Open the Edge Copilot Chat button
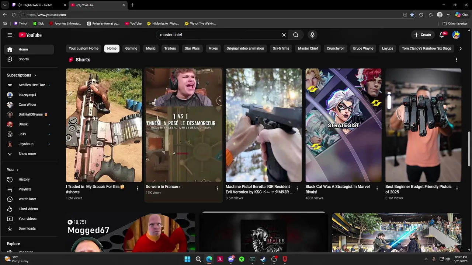This screenshot has height=265, width=472. [462, 15]
